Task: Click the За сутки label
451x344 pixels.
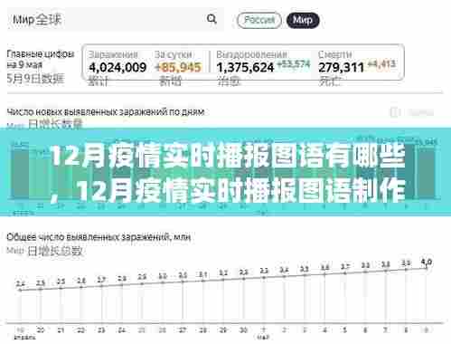Action: click(x=174, y=54)
